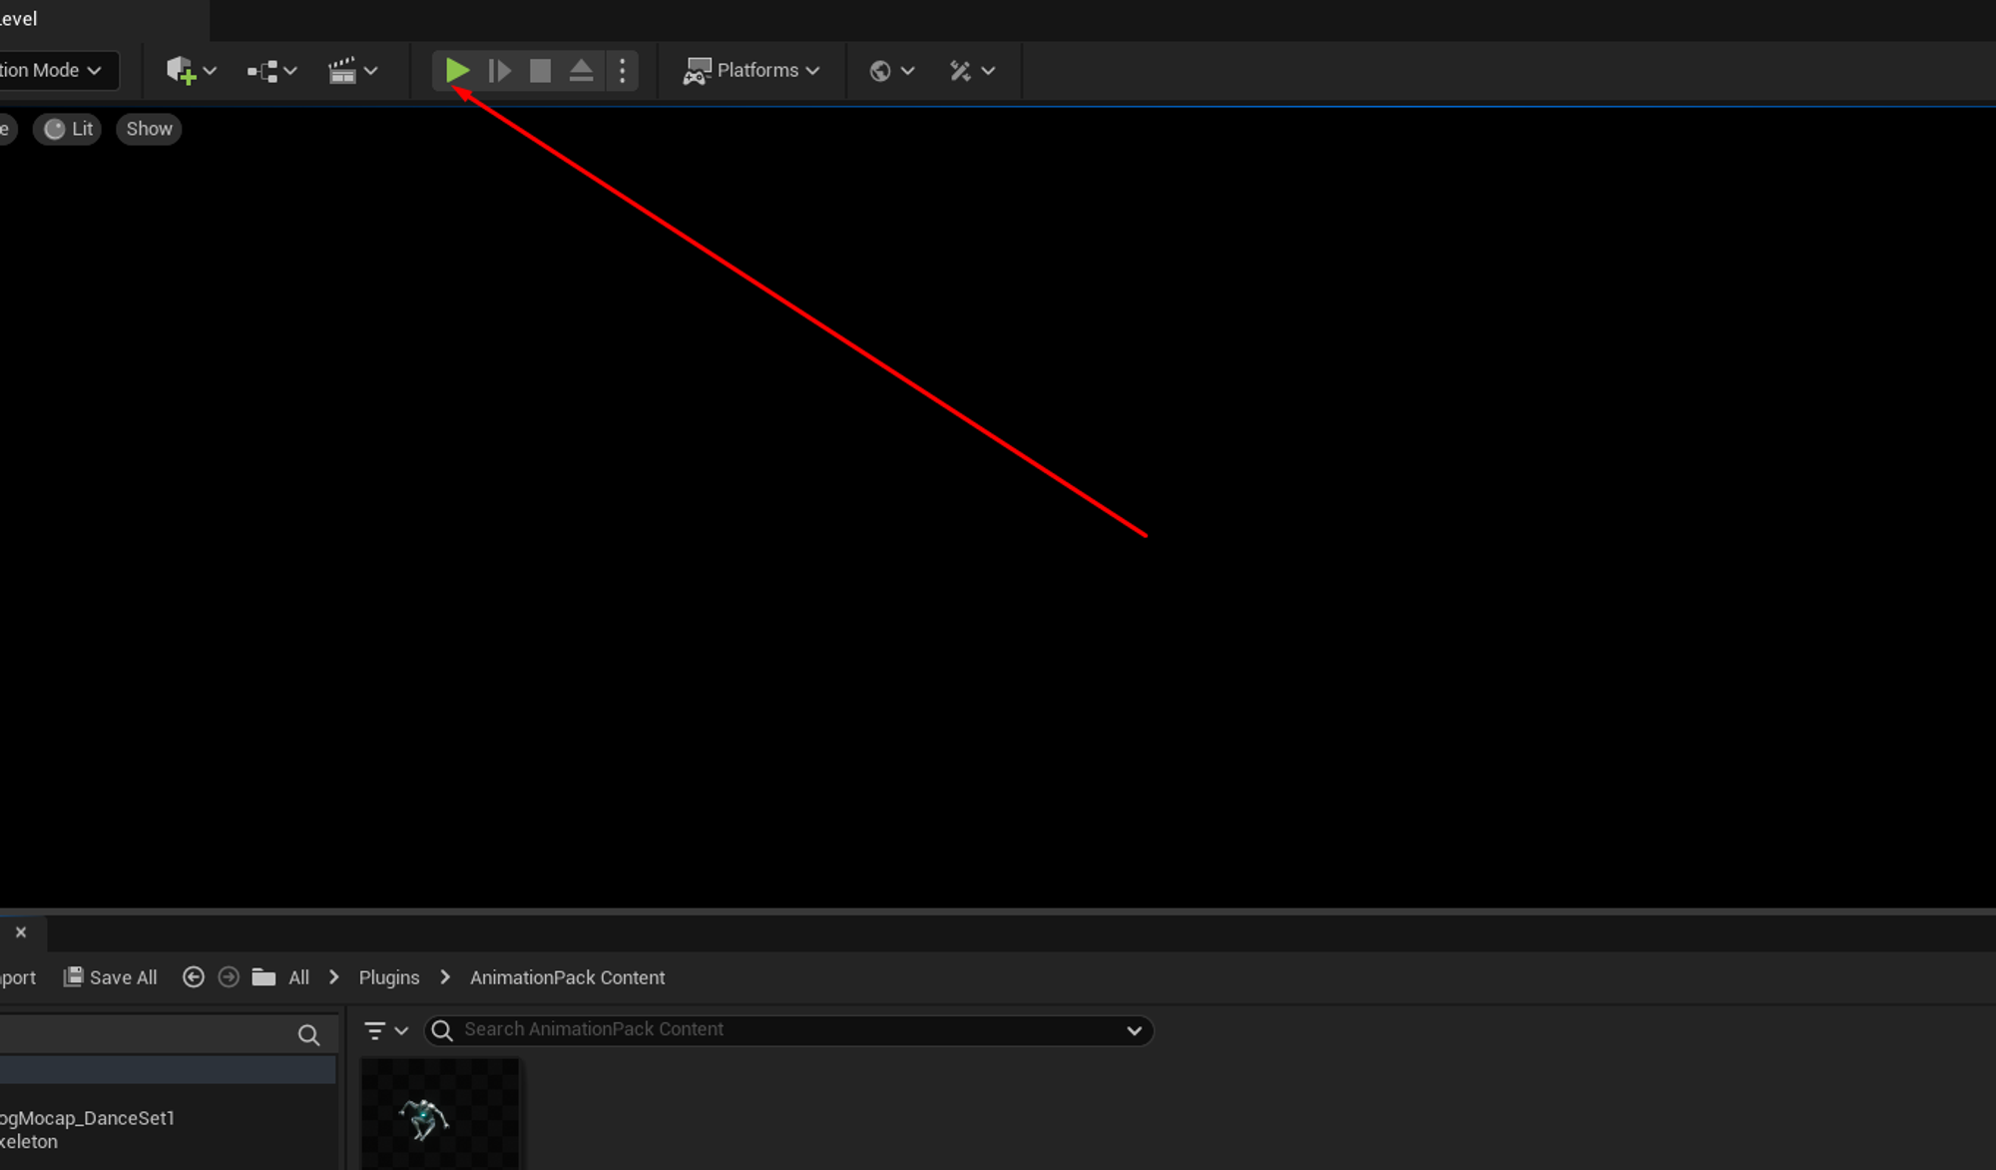
Task: Open the Blueprints toolbar icon
Action: 262,70
